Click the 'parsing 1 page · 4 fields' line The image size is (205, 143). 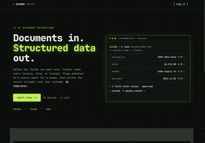click(x=126, y=50)
